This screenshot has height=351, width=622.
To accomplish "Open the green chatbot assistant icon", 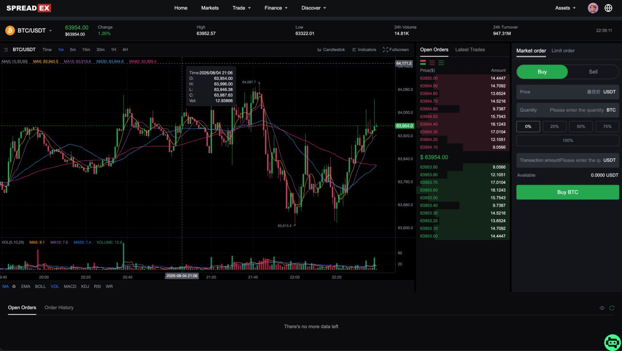I will click(612, 342).
